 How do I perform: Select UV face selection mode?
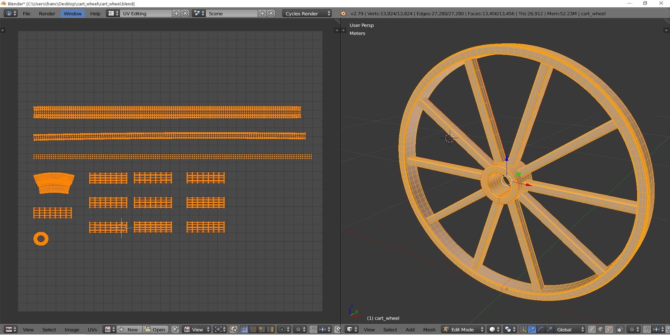261,329
